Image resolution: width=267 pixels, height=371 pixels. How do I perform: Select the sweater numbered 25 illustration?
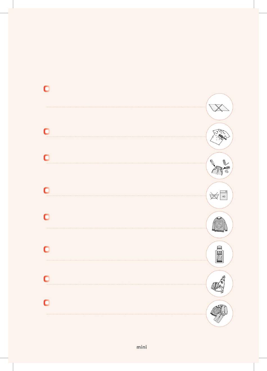click(x=219, y=225)
